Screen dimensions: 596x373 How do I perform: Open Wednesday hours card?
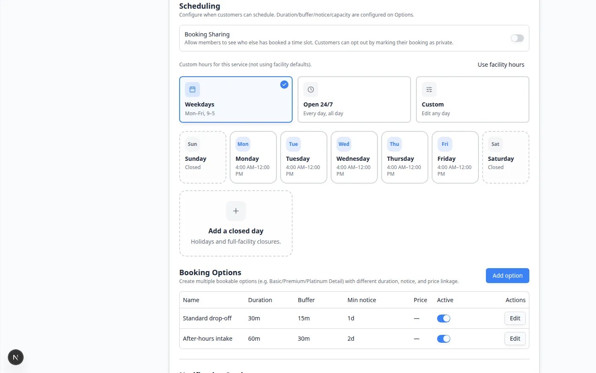point(354,157)
